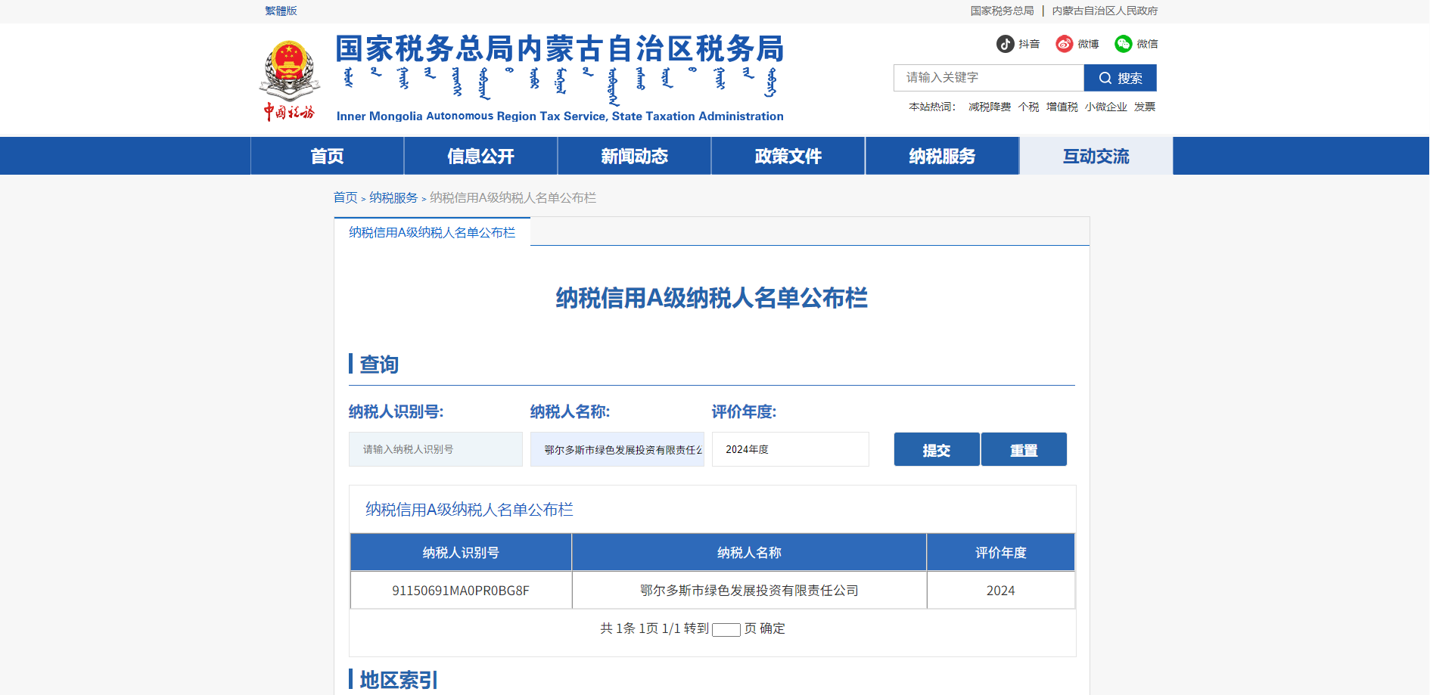Click the search button with magnifier icon

[1120, 78]
